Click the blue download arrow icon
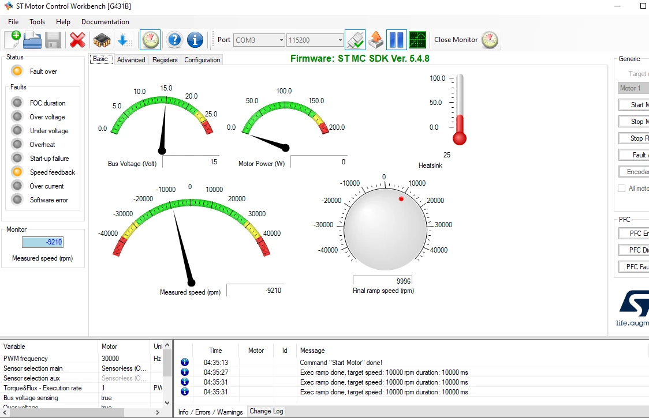The image size is (649, 418). click(124, 40)
